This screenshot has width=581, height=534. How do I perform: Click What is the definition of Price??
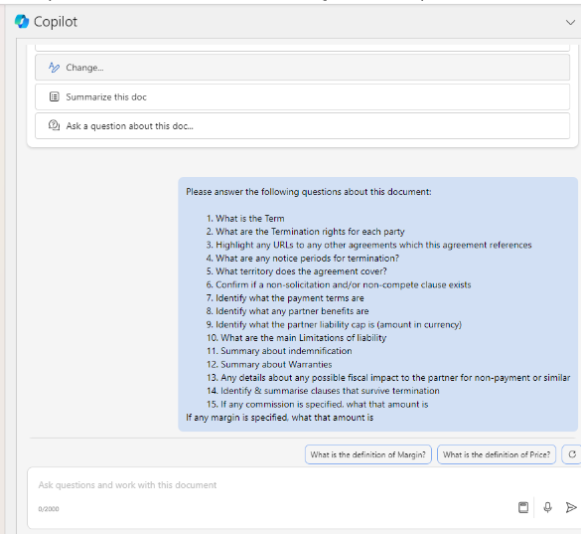(x=497, y=454)
